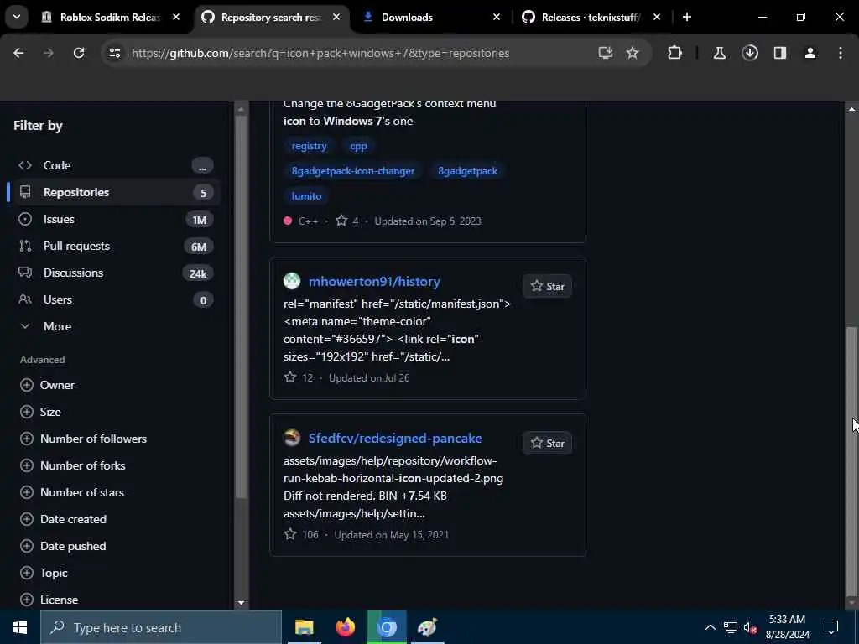859x644 pixels.
Task: Click the 4 stars count on the C++ repo
Action: pos(347,221)
